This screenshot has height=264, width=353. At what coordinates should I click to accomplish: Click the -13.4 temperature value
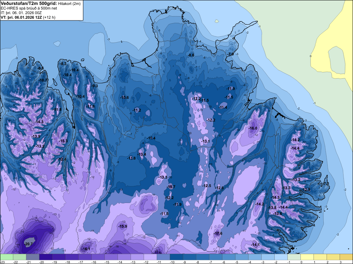pos(142,154)
